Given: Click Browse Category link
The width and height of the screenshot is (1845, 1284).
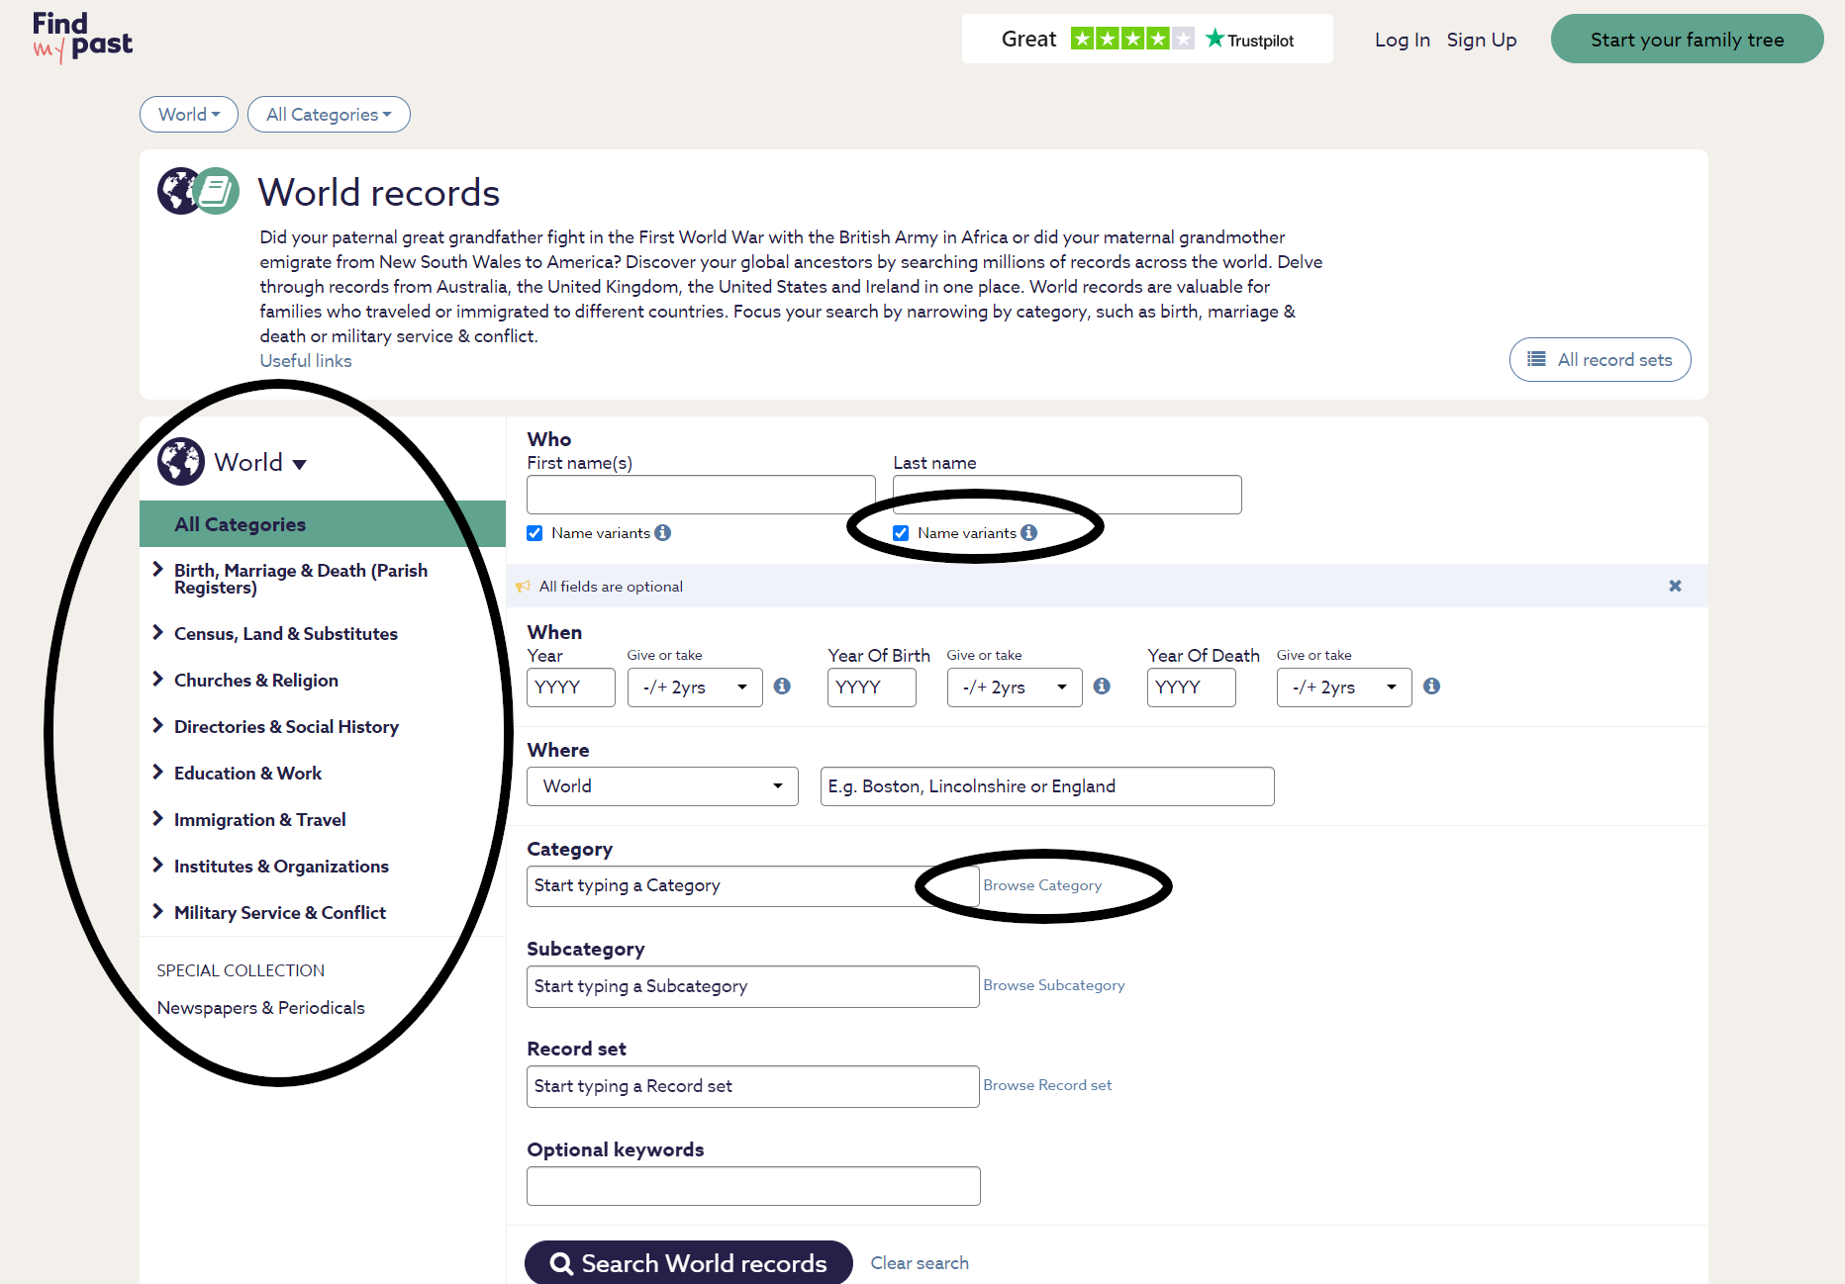Looking at the screenshot, I should pyautogui.click(x=1042, y=886).
